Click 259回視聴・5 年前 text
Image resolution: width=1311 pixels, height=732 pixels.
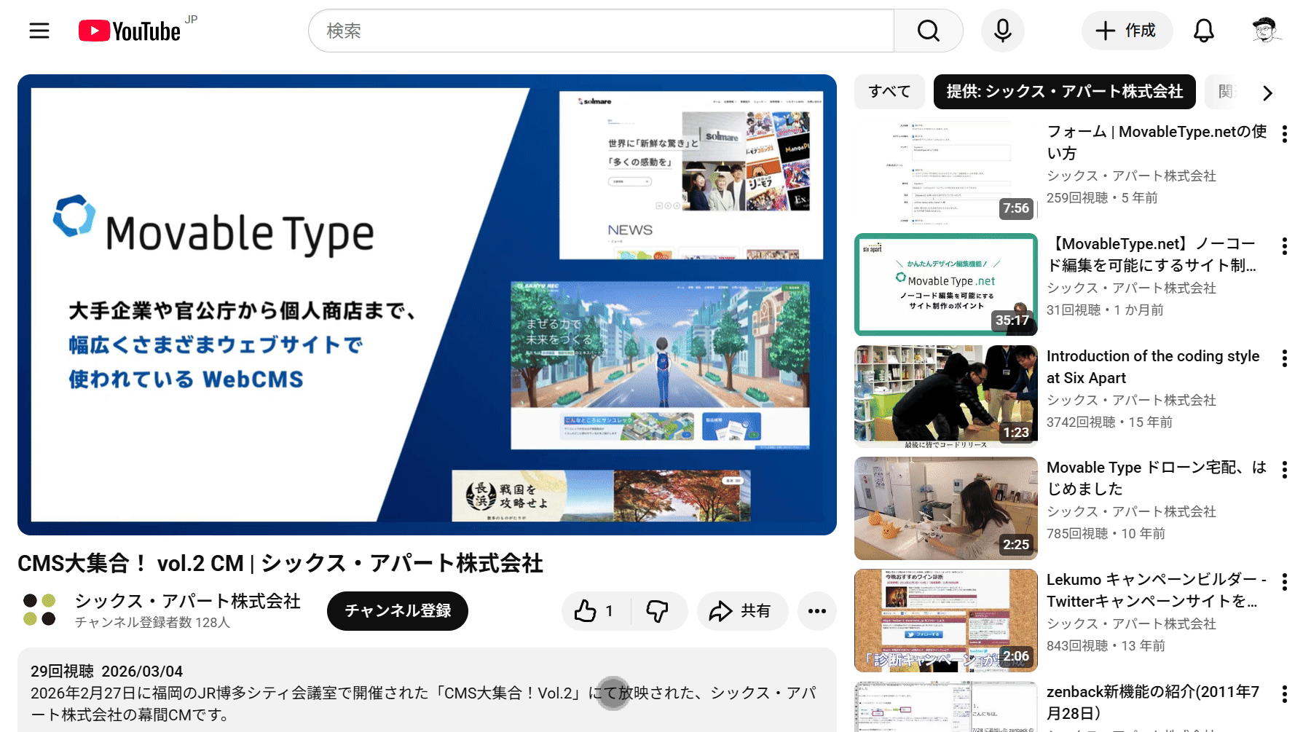[x=1102, y=197]
